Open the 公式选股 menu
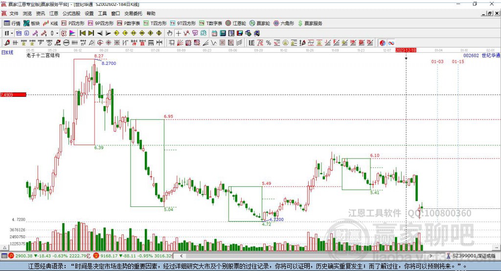501x271 pixels. [71, 13]
